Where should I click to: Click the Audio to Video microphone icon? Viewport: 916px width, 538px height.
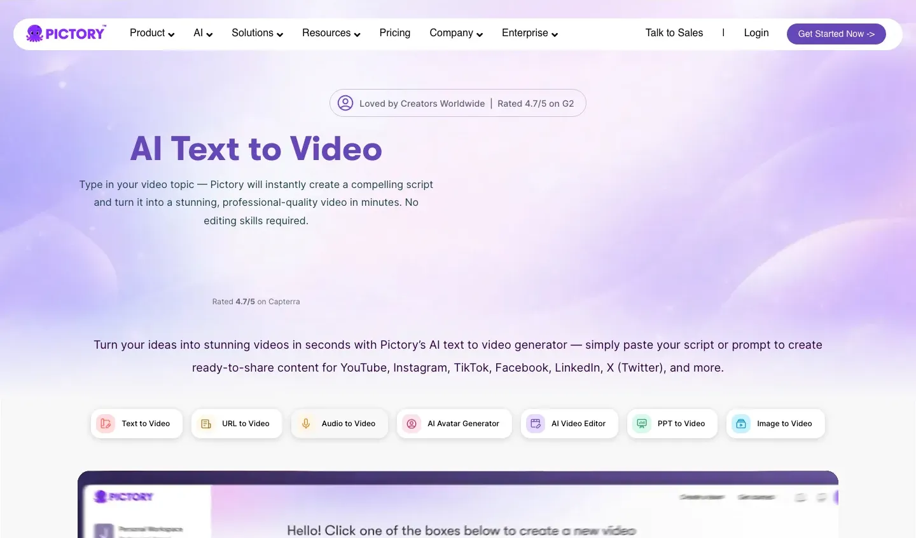pos(306,424)
